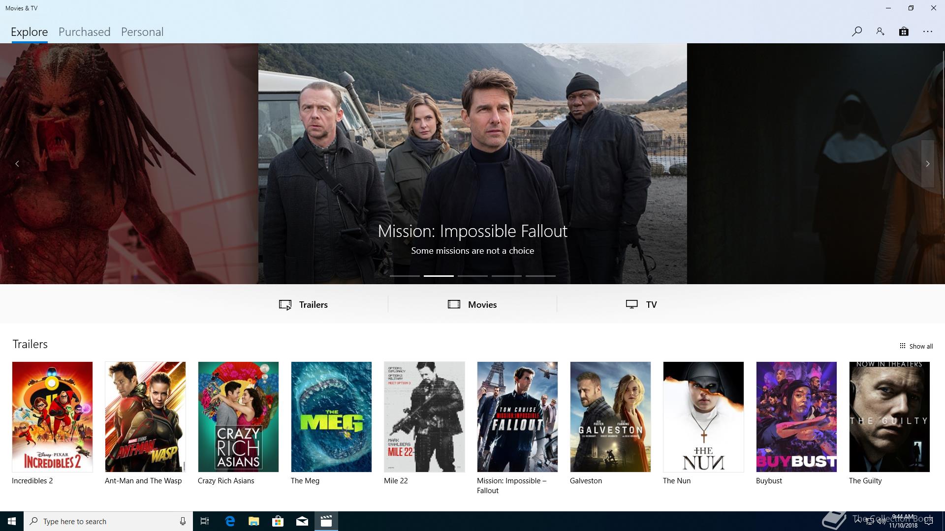The image size is (945, 531).
Task: Open the Store shopping bag icon
Action: [904, 31]
